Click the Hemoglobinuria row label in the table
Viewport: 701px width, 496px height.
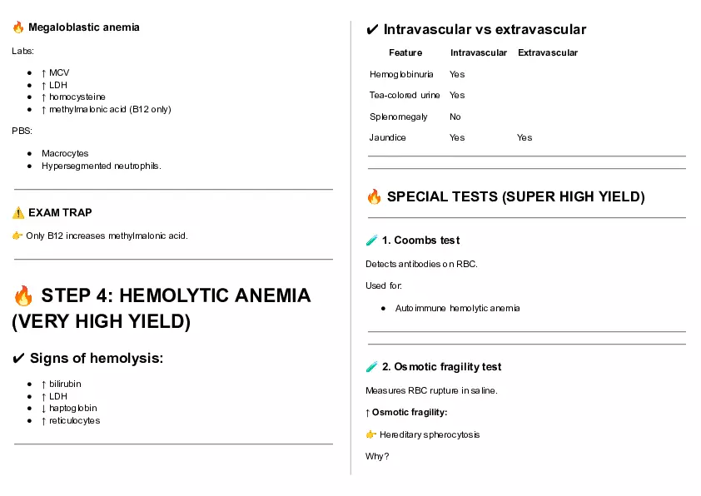pyautogui.click(x=401, y=74)
